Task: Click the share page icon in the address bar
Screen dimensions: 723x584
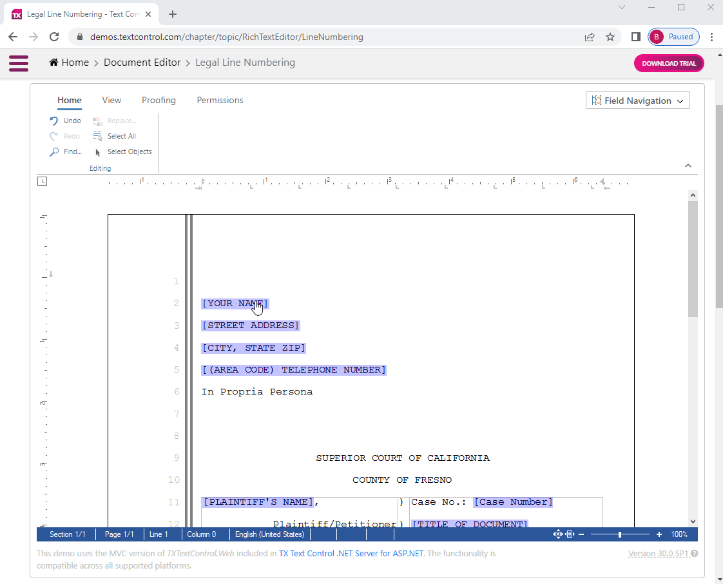Action: (x=589, y=37)
